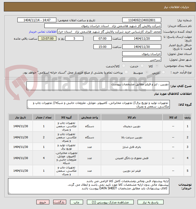
Task: Click the remaining time field 13:07:00
Action: pos(47,39)
